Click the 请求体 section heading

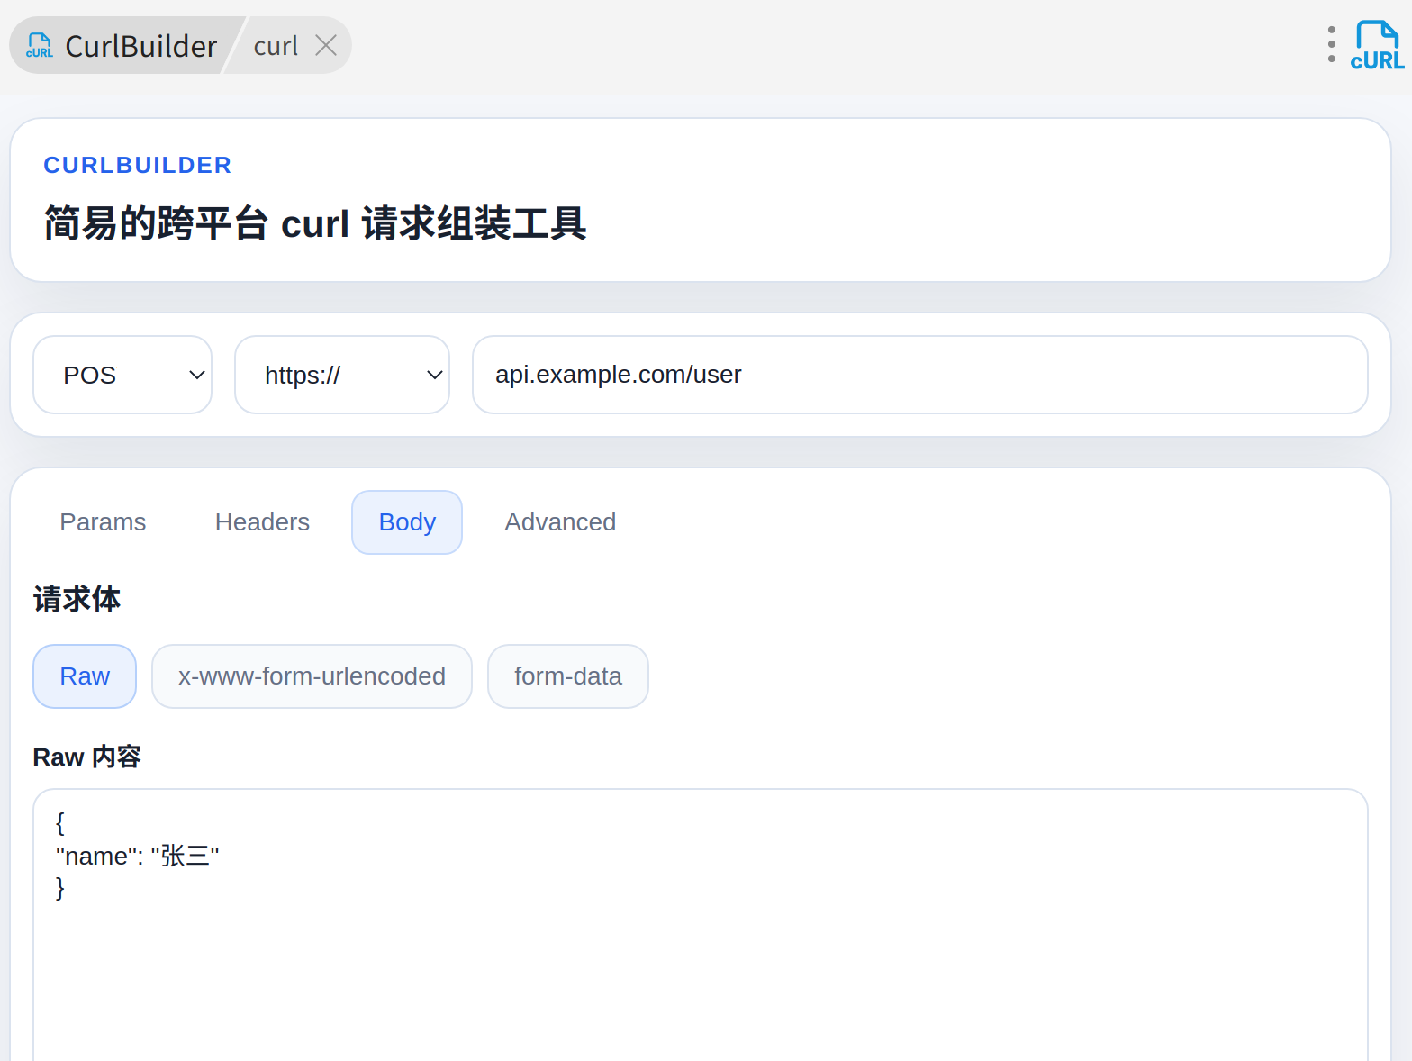tap(77, 600)
